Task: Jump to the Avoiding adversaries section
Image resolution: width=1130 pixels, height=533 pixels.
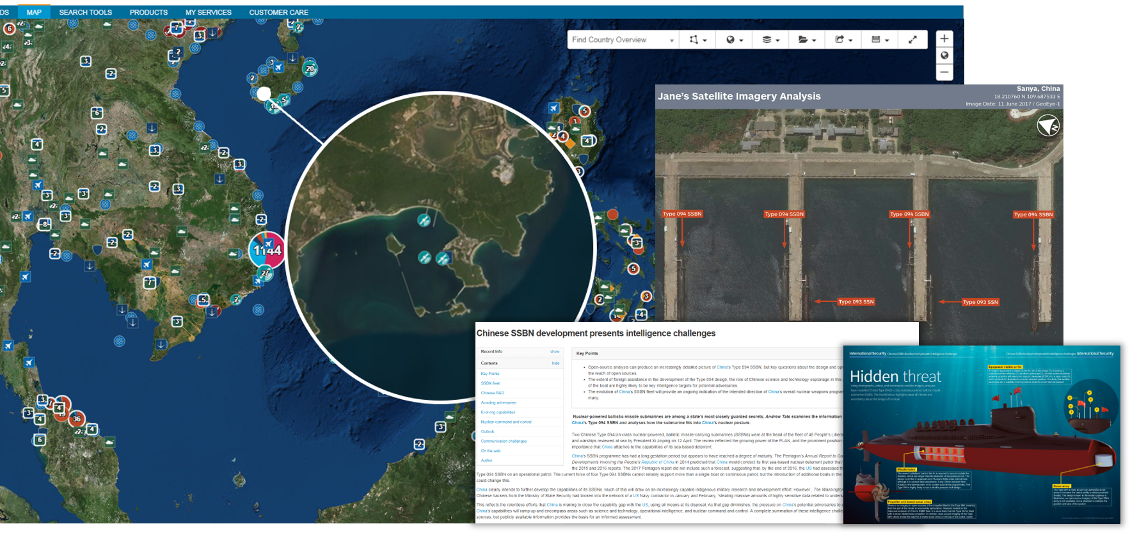Action: [498, 402]
